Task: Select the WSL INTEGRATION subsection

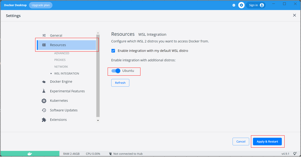Action: (x=67, y=73)
